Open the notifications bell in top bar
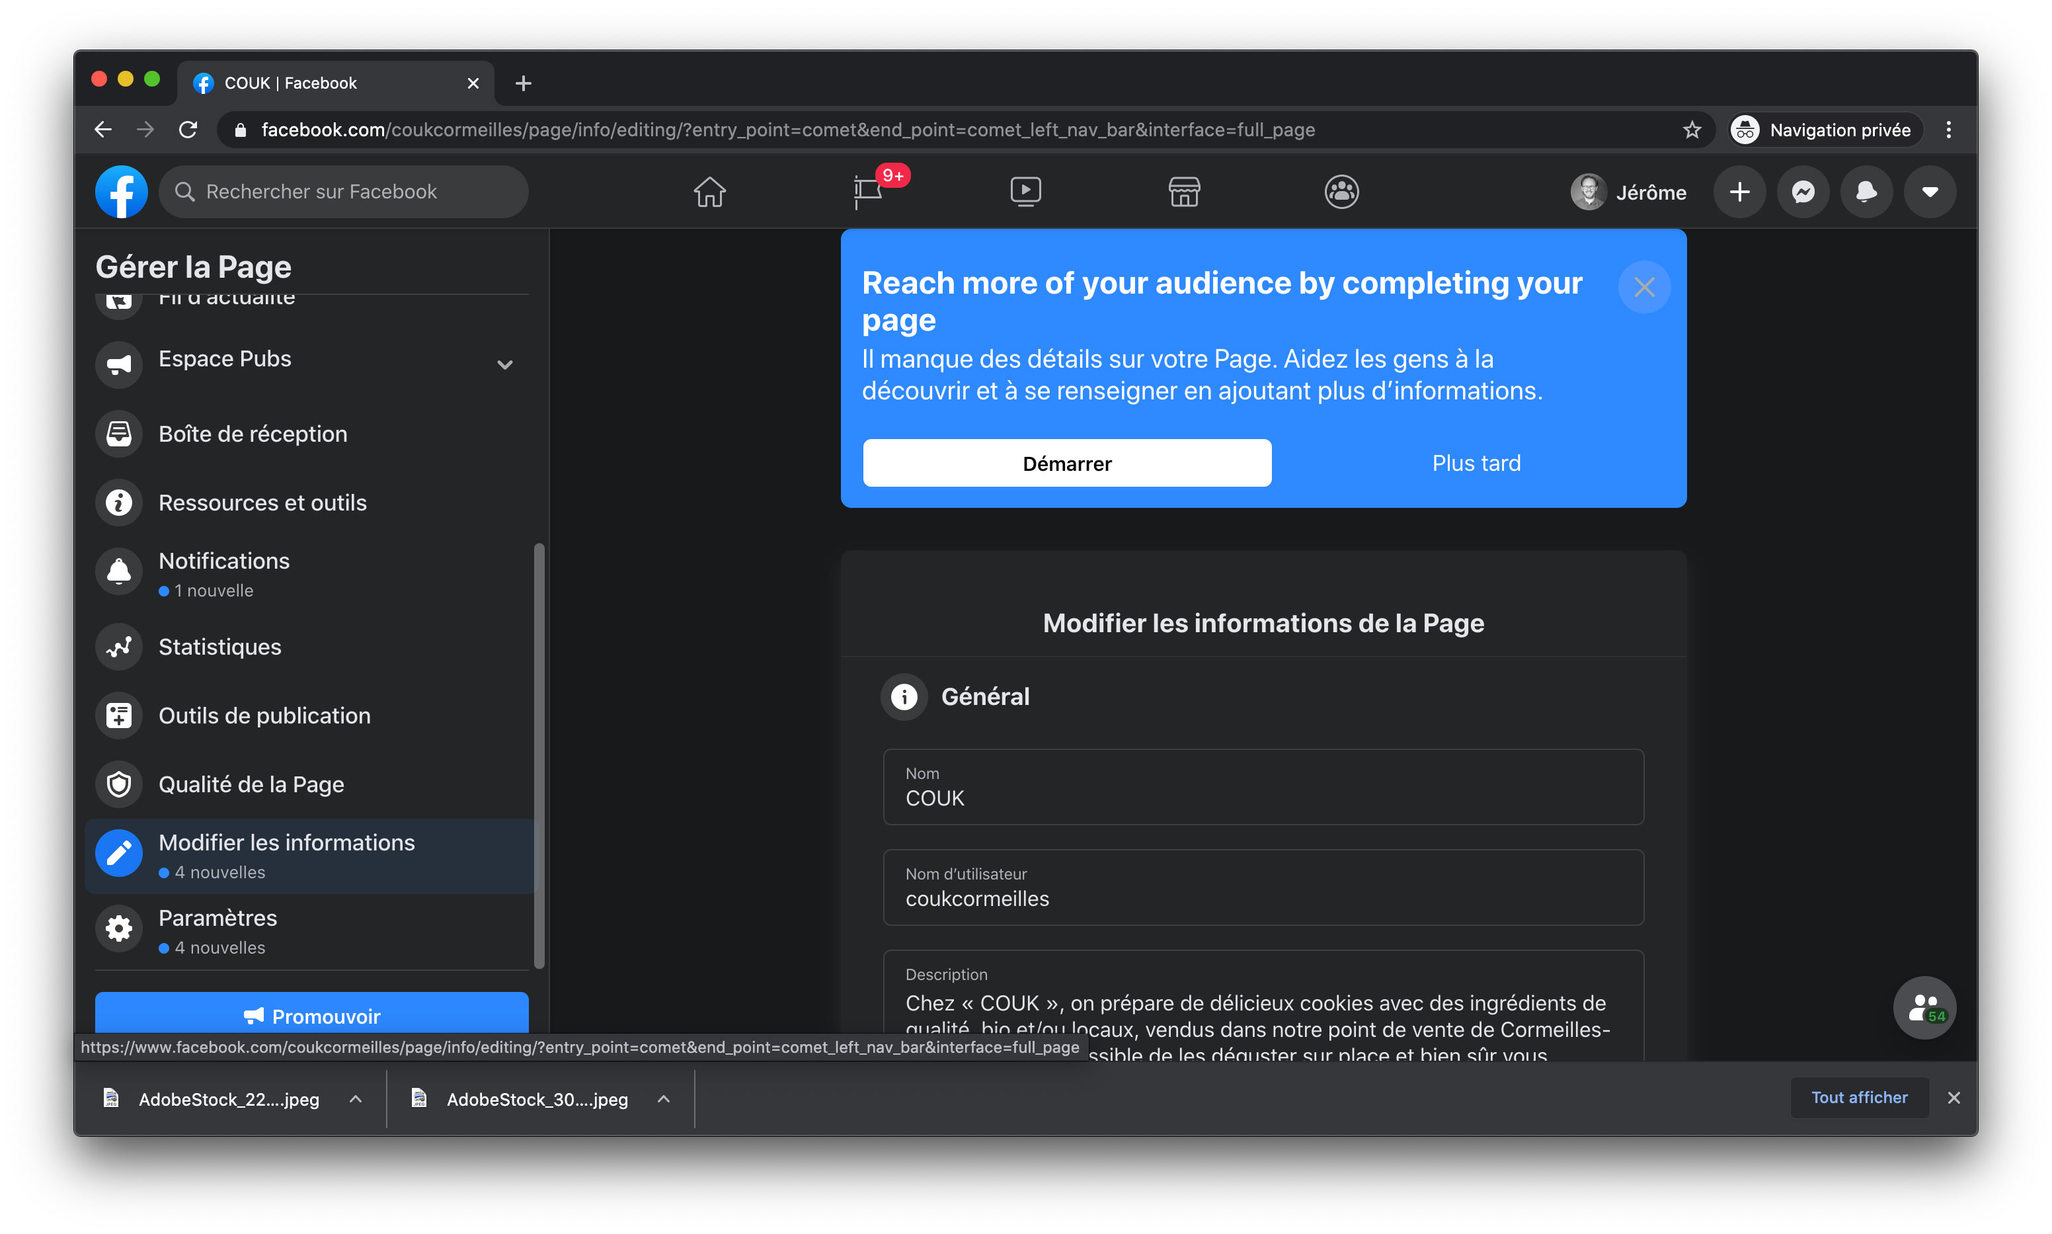Screen dimensions: 2052x1234 (x=1866, y=192)
